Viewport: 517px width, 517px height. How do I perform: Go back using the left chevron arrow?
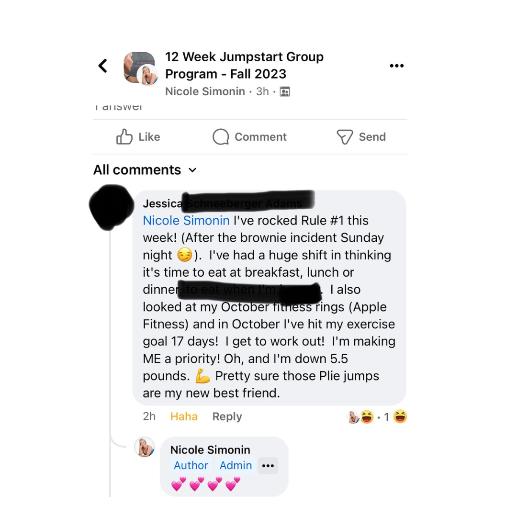[x=103, y=66]
